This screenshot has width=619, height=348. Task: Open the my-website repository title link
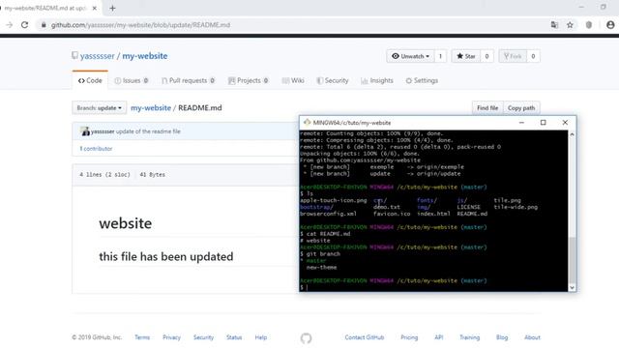coord(145,56)
